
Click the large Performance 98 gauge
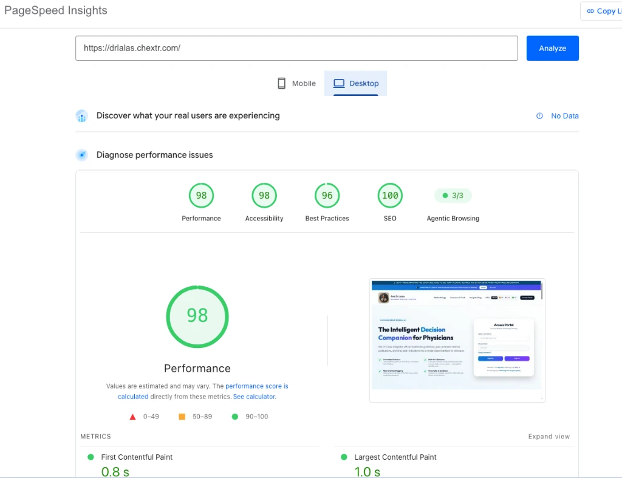197,316
